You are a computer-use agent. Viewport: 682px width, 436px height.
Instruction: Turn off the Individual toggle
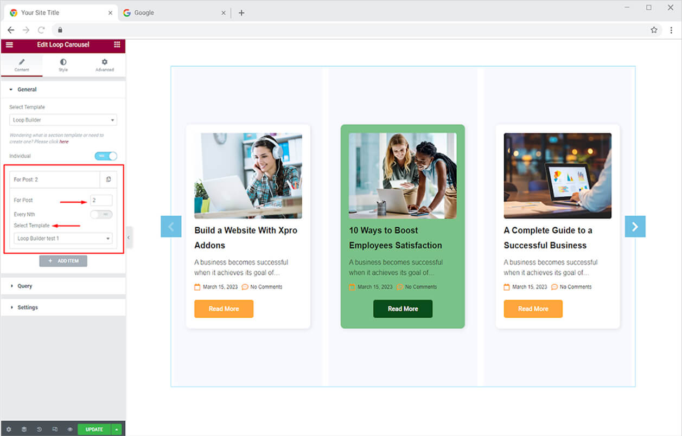(x=106, y=156)
